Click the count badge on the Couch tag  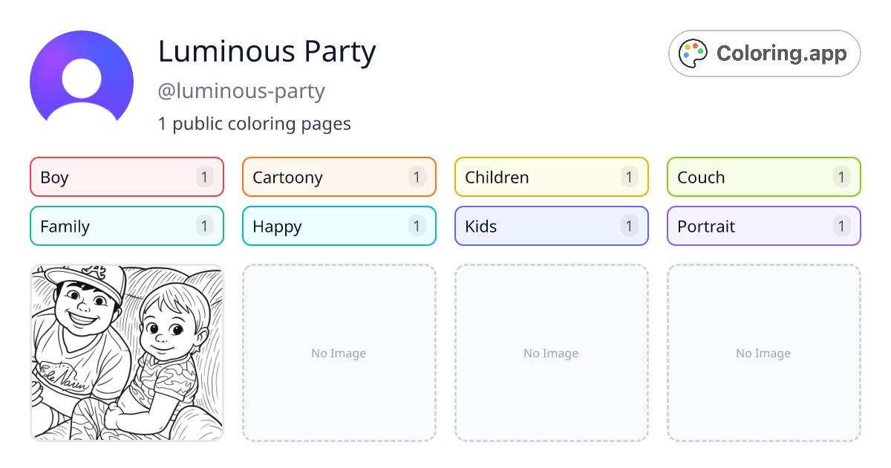pyautogui.click(x=841, y=177)
